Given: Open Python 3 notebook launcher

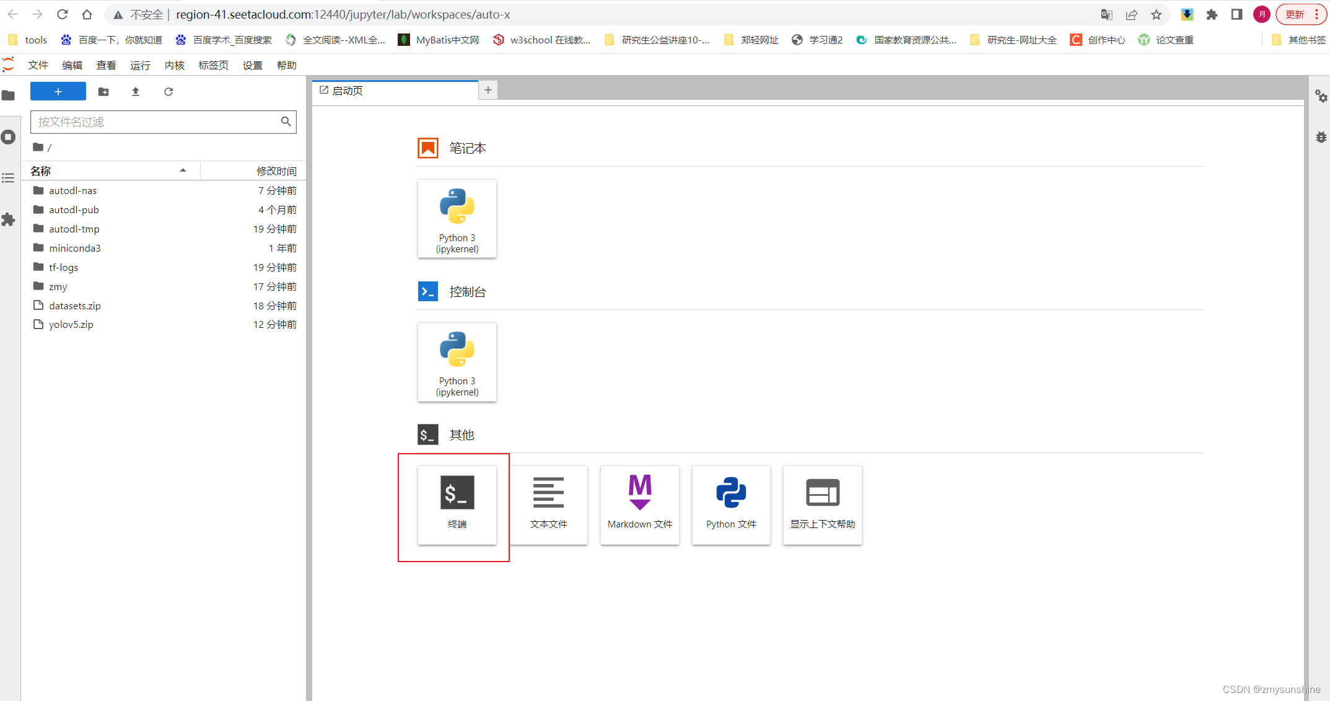Looking at the screenshot, I should coord(457,218).
